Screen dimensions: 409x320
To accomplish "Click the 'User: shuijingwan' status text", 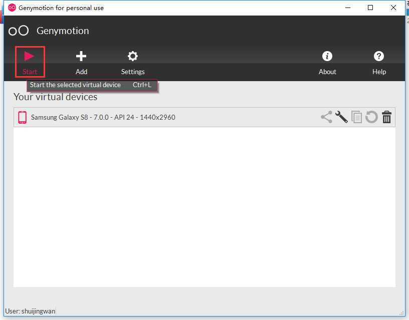I will click(30, 311).
